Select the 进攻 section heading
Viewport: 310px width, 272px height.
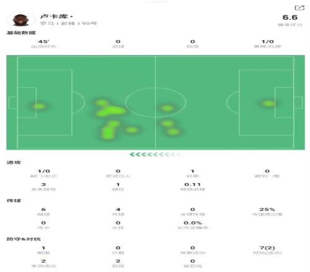14,163
